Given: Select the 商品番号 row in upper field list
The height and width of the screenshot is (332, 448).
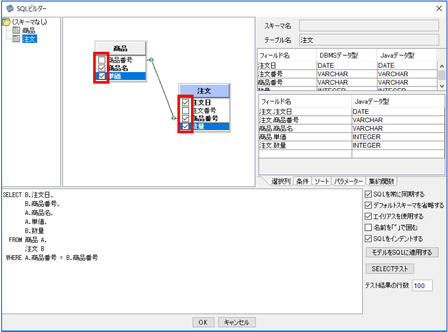Looking at the screenshot, I should click(347, 82).
